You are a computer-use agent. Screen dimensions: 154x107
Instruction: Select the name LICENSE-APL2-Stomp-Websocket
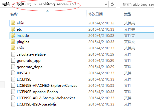coord(46,98)
